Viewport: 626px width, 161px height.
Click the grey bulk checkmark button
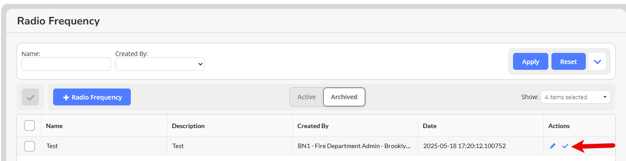(30, 97)
